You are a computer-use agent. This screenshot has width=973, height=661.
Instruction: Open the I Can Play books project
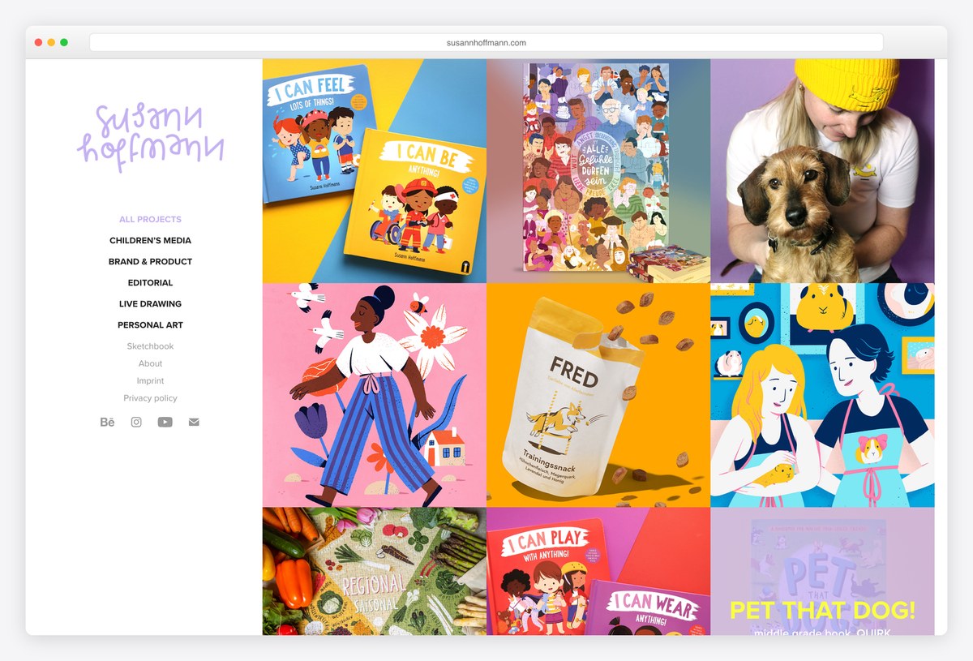[598, 571]
